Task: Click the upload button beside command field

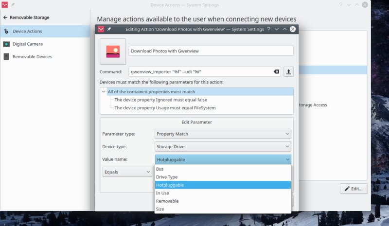Action: (289, 72)
